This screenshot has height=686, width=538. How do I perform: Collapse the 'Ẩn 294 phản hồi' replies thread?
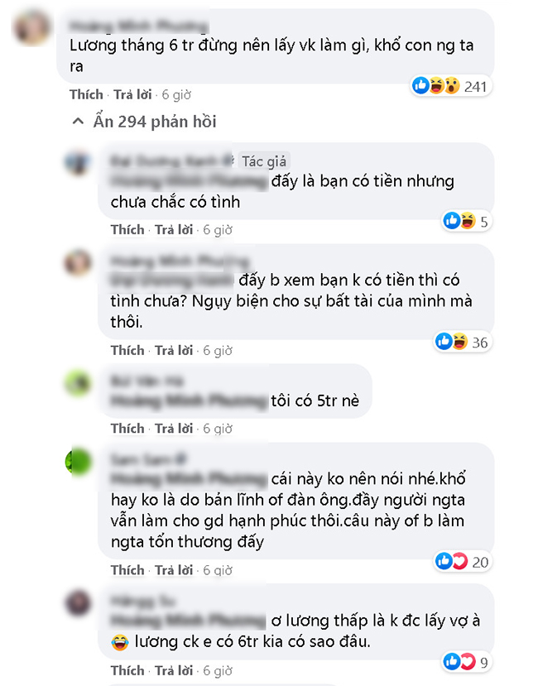[x=144, y=122]
